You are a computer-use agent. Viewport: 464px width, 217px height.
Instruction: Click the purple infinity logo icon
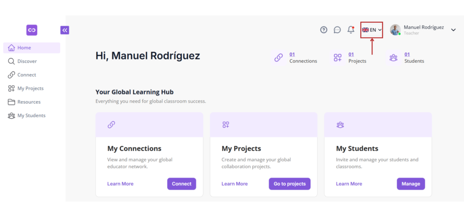pyautogui.click(x=32, y=30)
